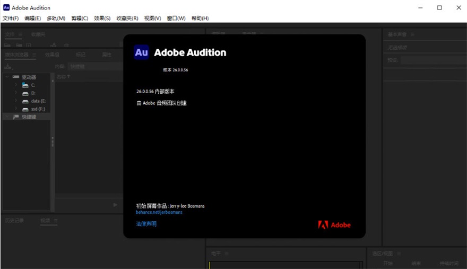The width and height of the screenshot is (467, 269).
Task: Open the 窗口(W) menu
Action: point(176,19)
